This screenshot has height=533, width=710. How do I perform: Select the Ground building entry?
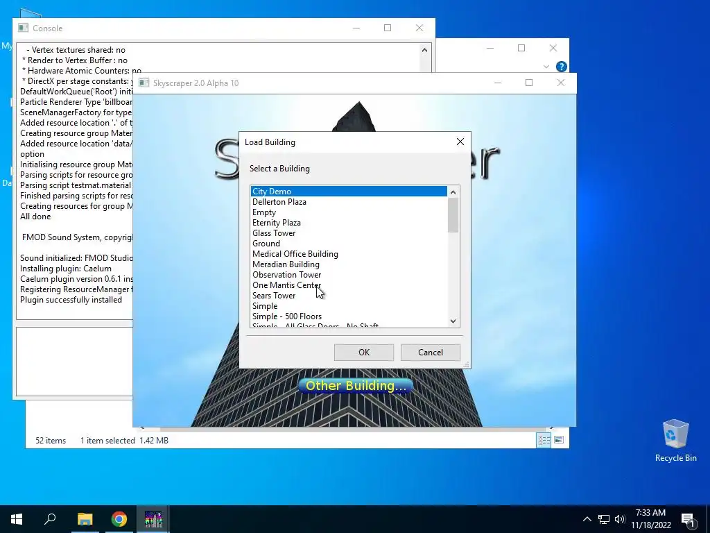click(349, 244)
